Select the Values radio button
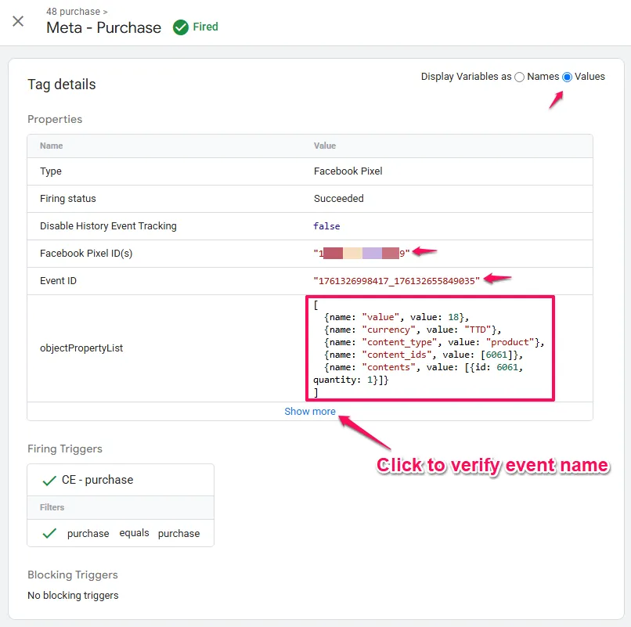The height and width of the screenshot is (627, 631). click(x=567, y=77)
